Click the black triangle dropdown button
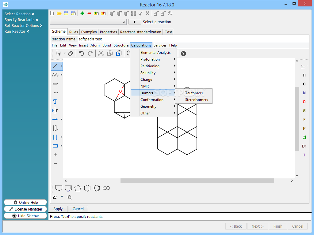The height and width of the screenshot is (235, 314). [135, 22]
